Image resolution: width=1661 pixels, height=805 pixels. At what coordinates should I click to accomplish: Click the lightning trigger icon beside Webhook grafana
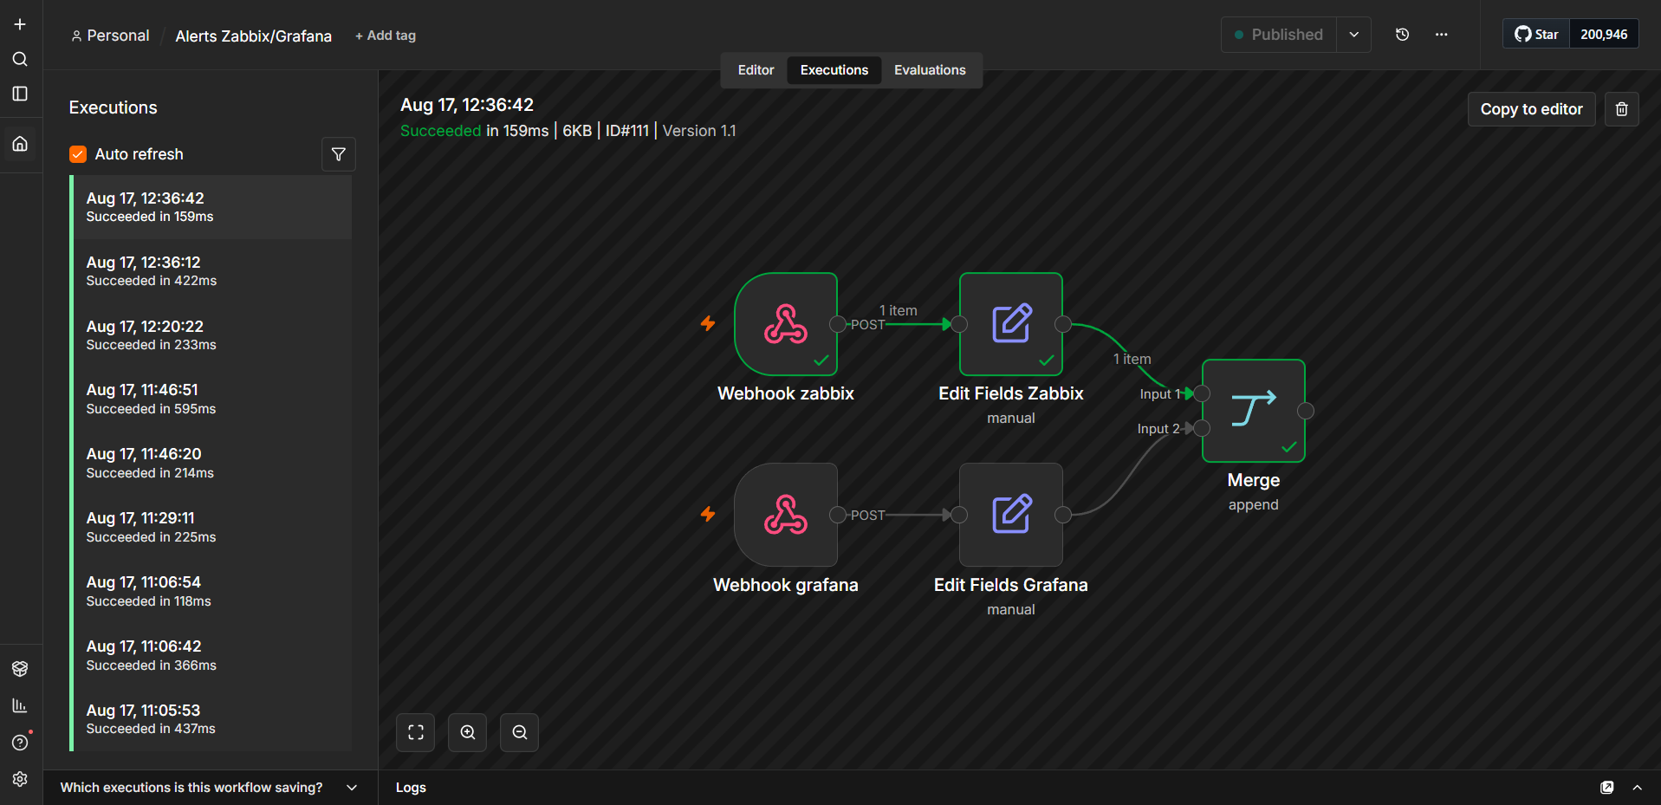coord(708,514)
